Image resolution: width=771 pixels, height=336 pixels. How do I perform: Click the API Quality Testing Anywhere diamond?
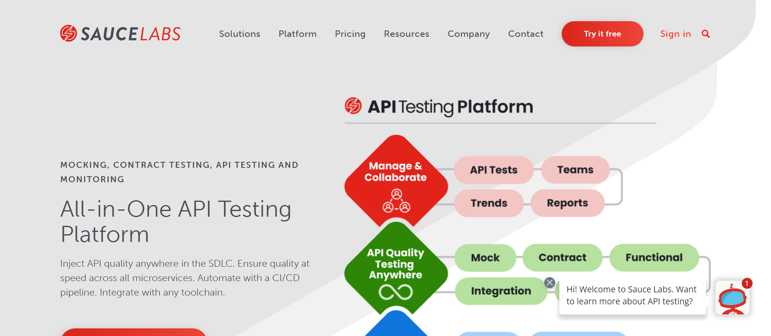(x=396, y=268)
